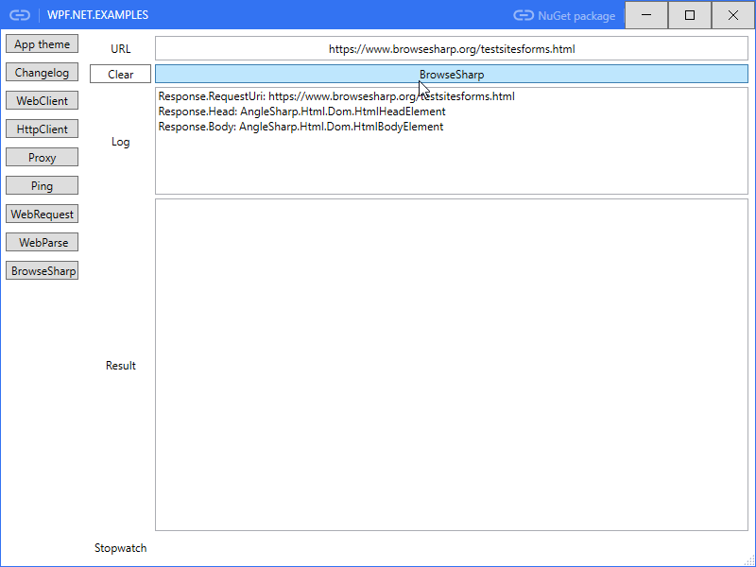Open the WebParse example

(42, 243)
